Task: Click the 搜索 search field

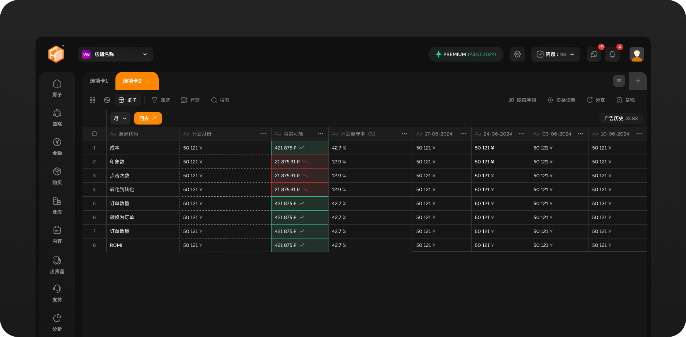Action: click(220, 100)
